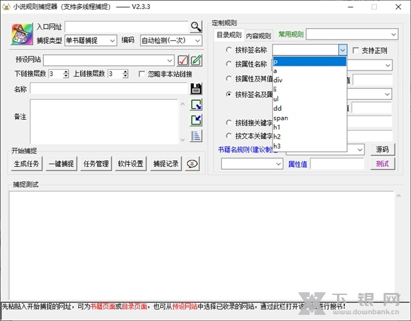
Task: Click the 上链接层数 spinner arrows
Action: tap(125, 74)
